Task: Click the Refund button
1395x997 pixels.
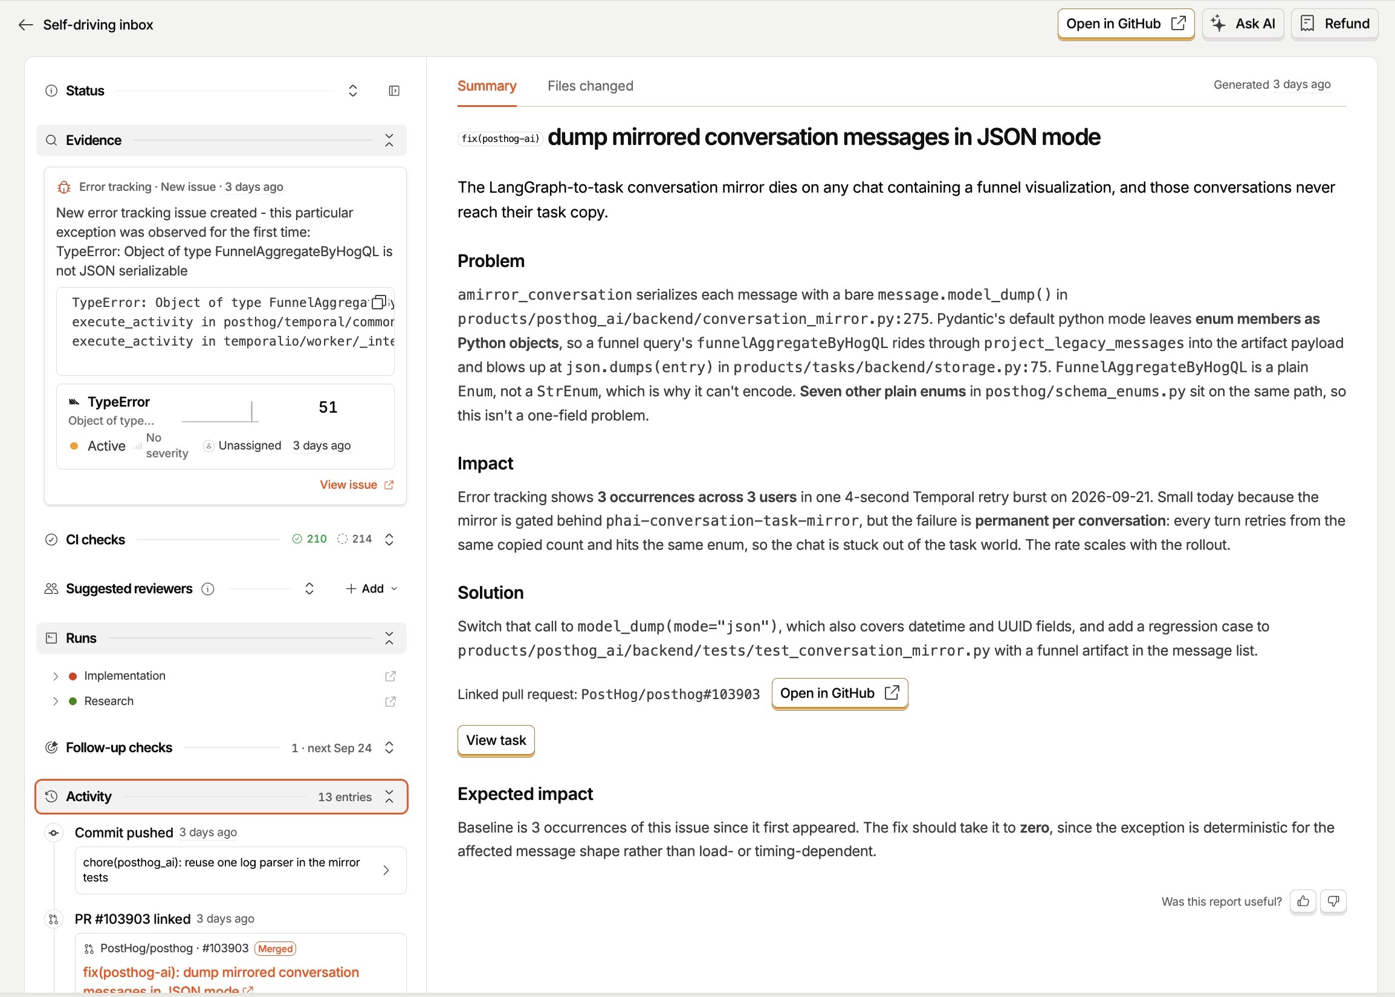Action: coord(1334,24)
